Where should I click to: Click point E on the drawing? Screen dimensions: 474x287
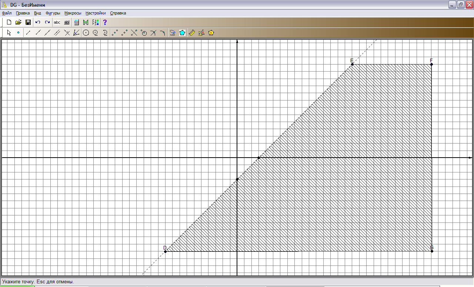[353, 65]
